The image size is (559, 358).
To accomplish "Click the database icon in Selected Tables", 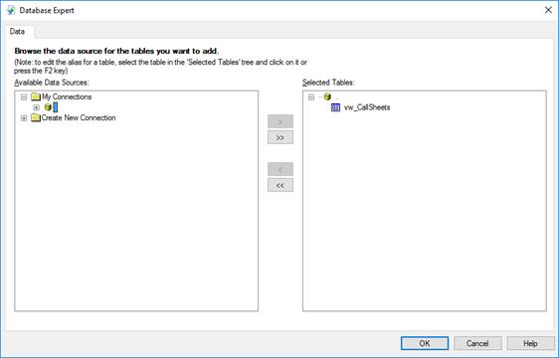I will (x=327, y=96).
